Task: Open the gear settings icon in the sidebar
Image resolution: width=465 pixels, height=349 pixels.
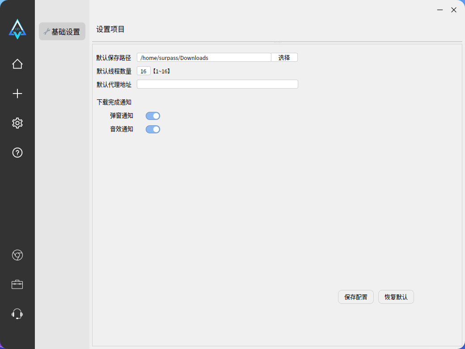Action: [17, 123]
